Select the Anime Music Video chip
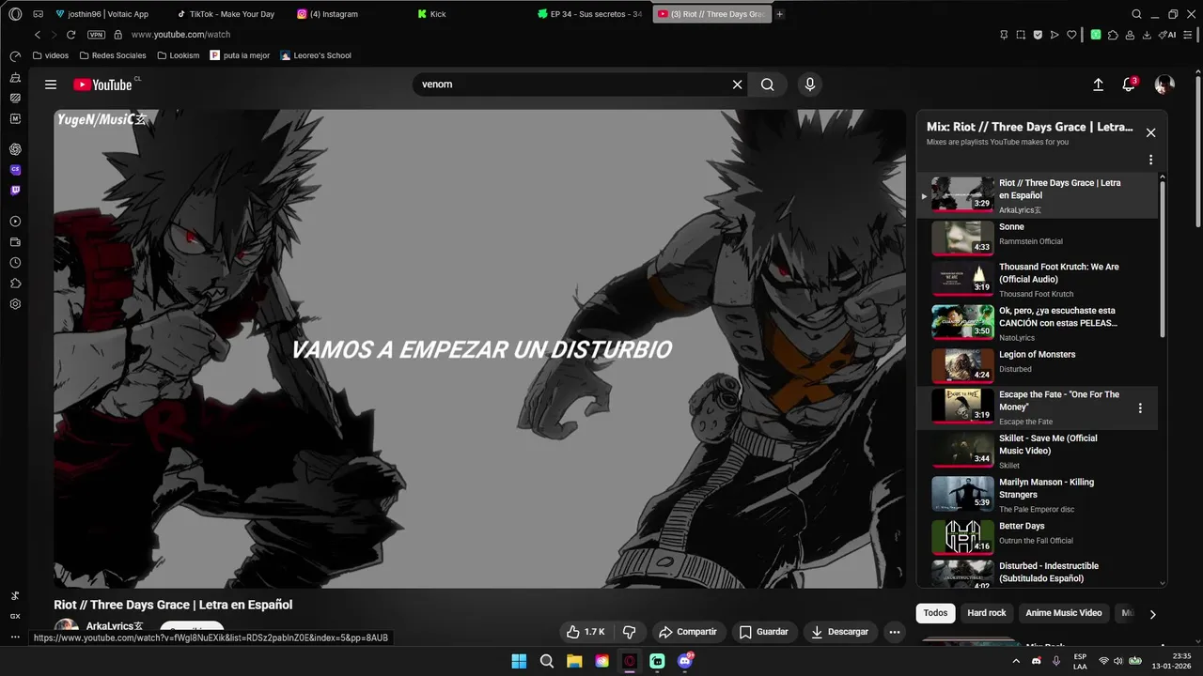This screenshot has height=676, width=1203. [x=1064, y=613]
